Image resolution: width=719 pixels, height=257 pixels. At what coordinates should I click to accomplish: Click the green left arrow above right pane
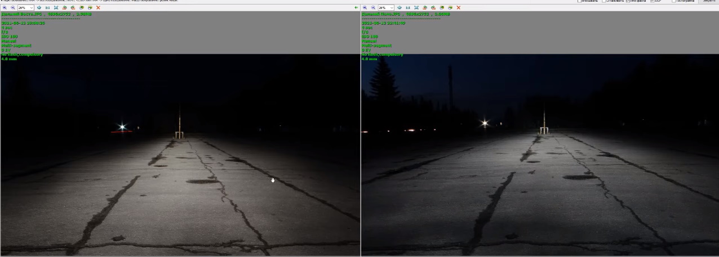356,7
